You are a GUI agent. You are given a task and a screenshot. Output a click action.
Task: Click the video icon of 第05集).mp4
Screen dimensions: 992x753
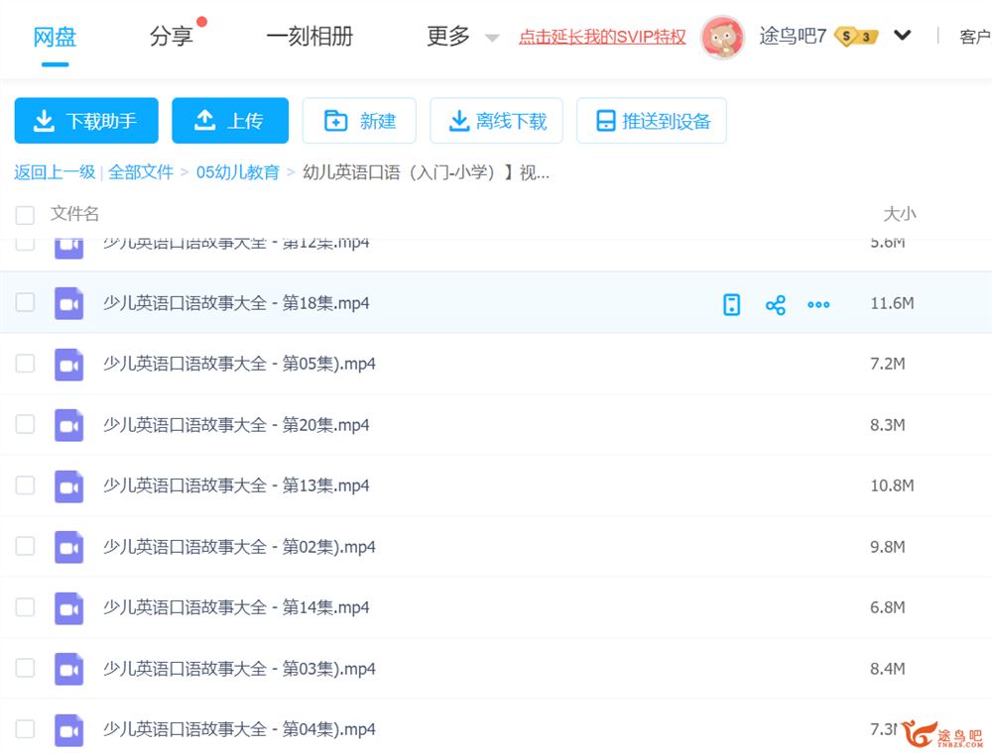tap(69, 365)
